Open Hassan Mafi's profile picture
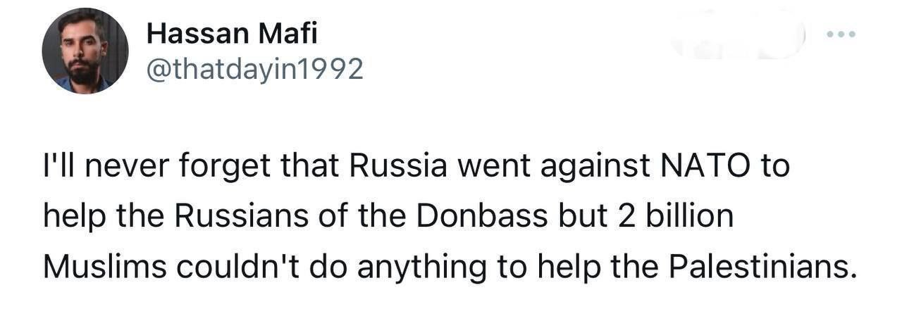The width and height of the screenshot is (902, 321). [85, 51]
